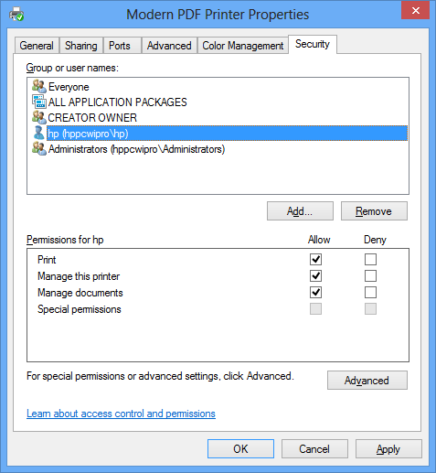Close the Printer Properties dialog
Viewport: 436px width, 473px height.
415,11
